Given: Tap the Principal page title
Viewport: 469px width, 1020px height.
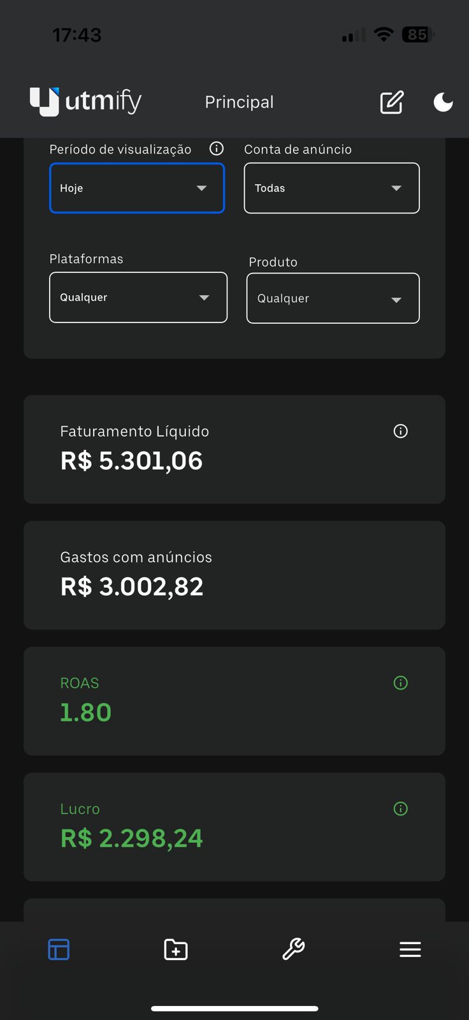Looking at the screenshot, I should point(239,102).
